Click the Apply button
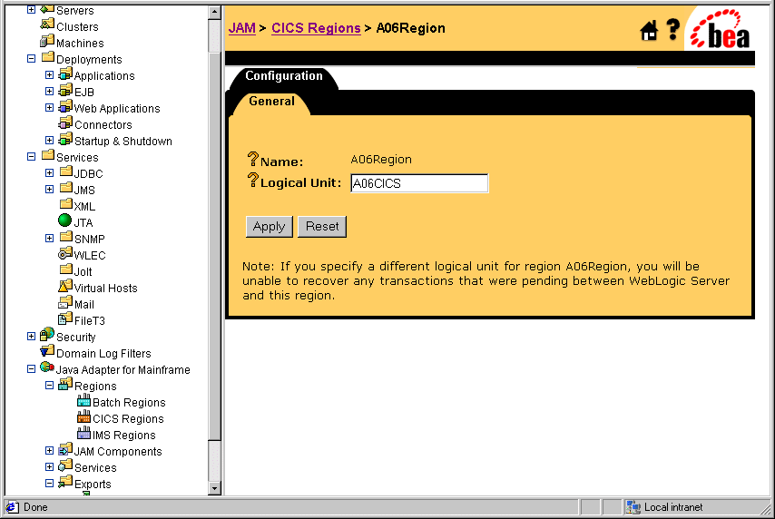775x519 pixels. pyautogui.click(x=270, y=227)
